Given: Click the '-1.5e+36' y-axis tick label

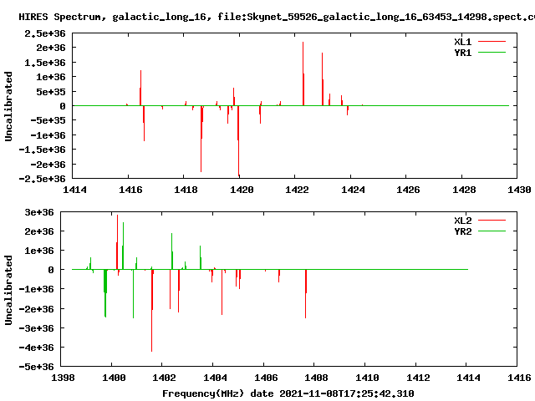Looking at the screenshot, I should 42,150.
